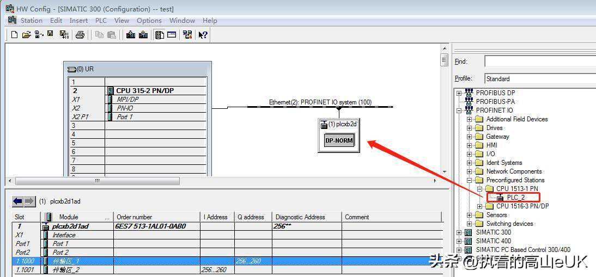Viewport: 596px width, 277px height.
Task: Click the Paste toolbar icon
Action: (111, 35)
